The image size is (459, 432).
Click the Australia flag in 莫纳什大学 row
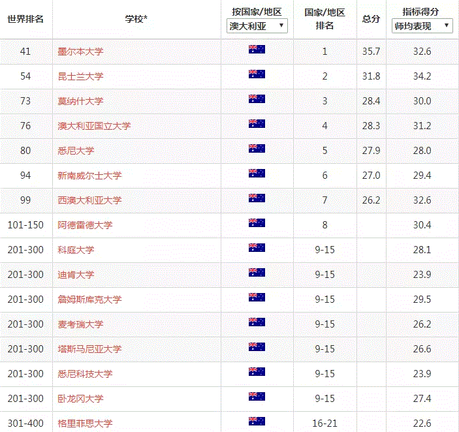tap(257, 99)
